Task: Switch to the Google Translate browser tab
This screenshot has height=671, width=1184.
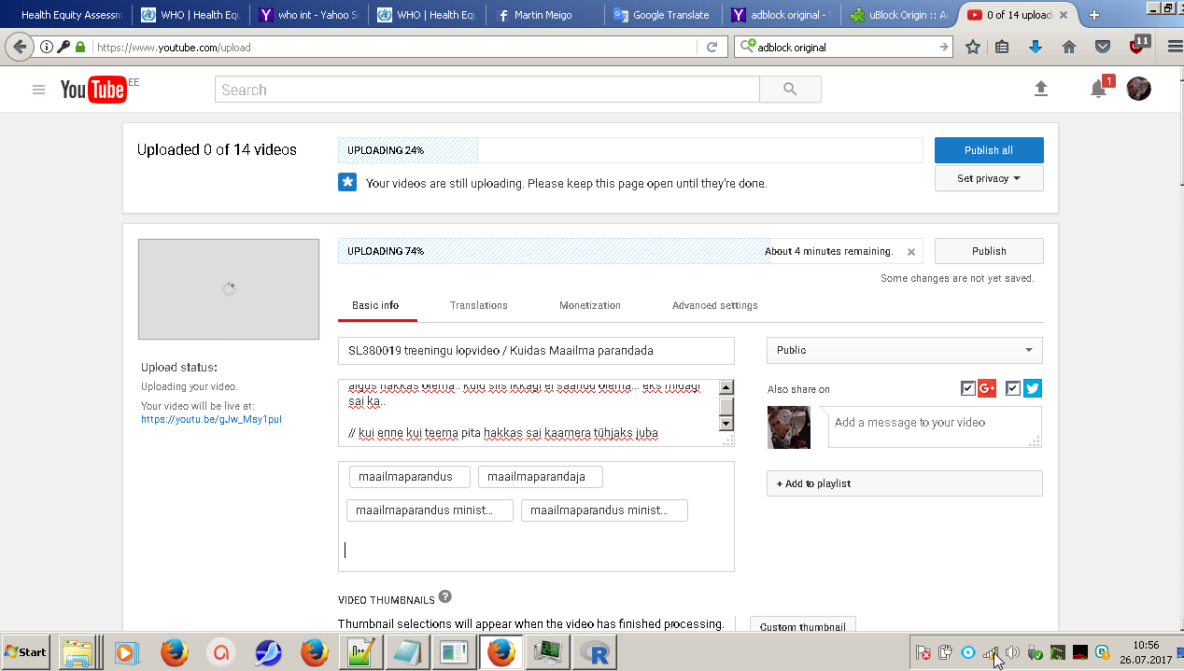Action: (662, 15)
